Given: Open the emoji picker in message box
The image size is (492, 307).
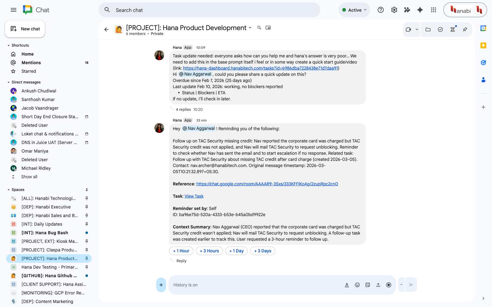Looking at the screenshot, I should coord(357,285).
